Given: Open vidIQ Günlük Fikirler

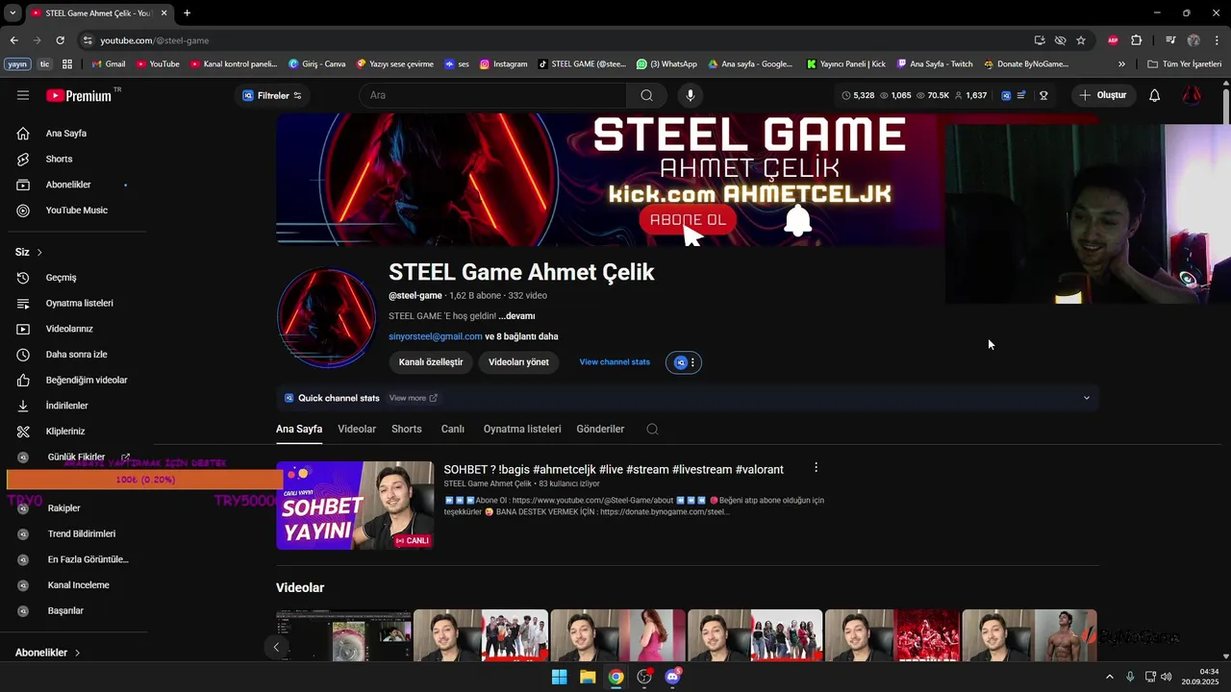Looking at the screenshot, I should coord(75,457).
